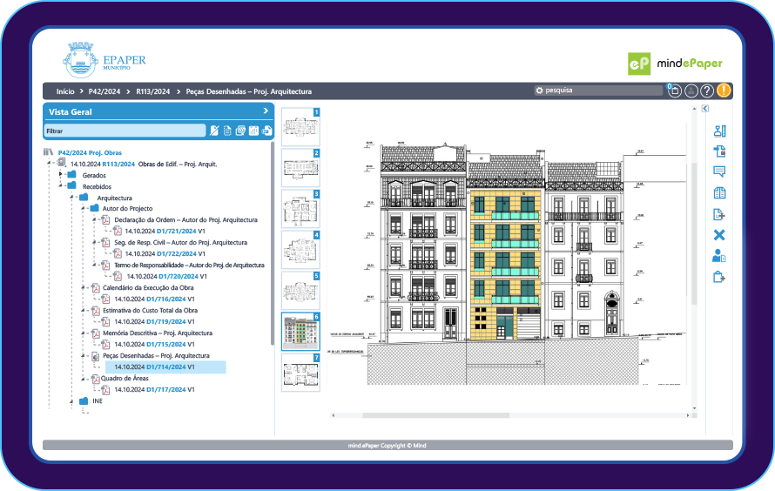The image size is (775, 491).
Task: Open the help question mark icon
Action: pos(707,91)
